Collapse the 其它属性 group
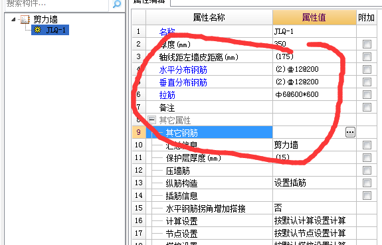The width and height of the screenshot is (382, 245). tap(151, 120)
